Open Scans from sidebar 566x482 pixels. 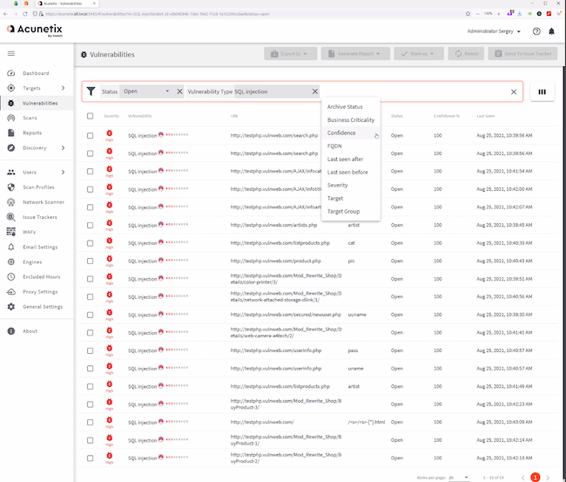click(30, 118)
